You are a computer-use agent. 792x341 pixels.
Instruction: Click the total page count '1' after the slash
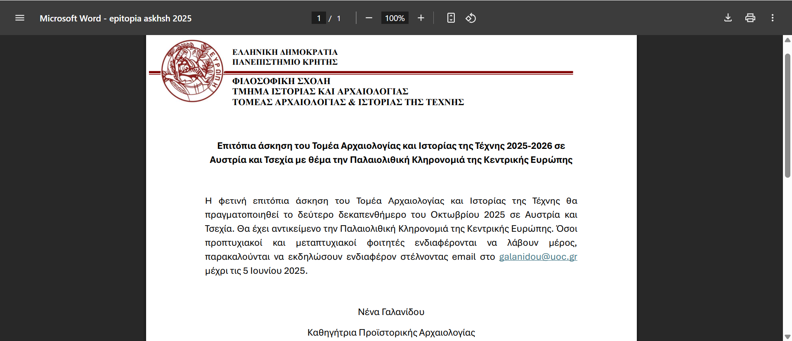tap(339, 18)
